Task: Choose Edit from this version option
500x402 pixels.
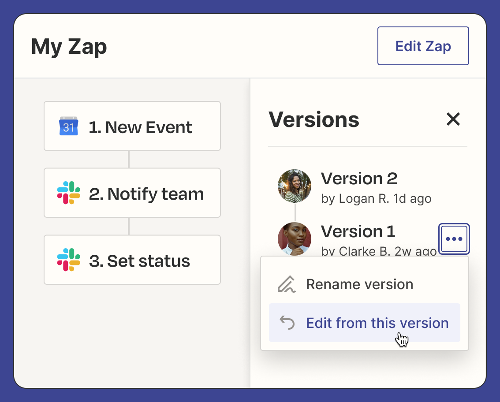Action: tap(377, 323)
